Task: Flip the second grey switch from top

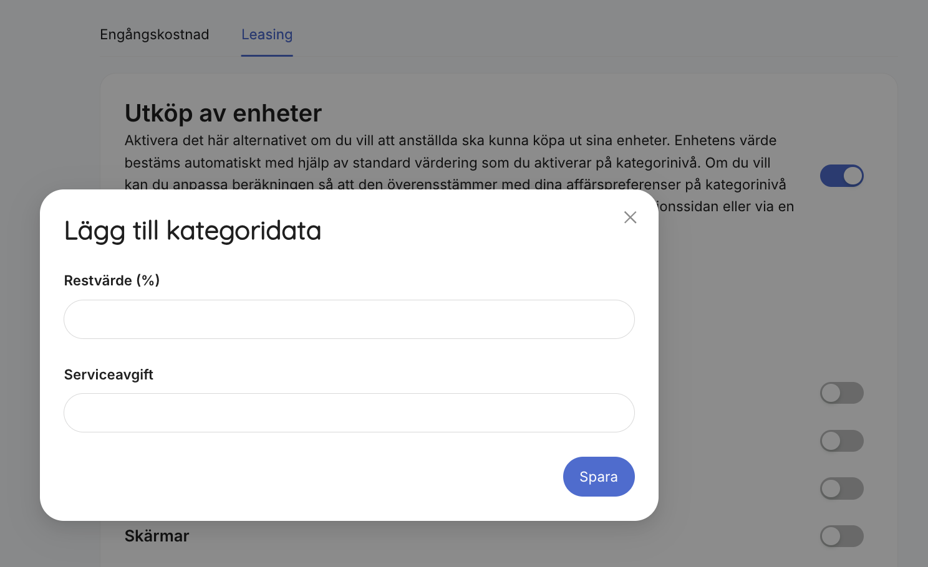Action: click(x=841, y=441)
